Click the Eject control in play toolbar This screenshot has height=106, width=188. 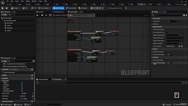[100, 8]
